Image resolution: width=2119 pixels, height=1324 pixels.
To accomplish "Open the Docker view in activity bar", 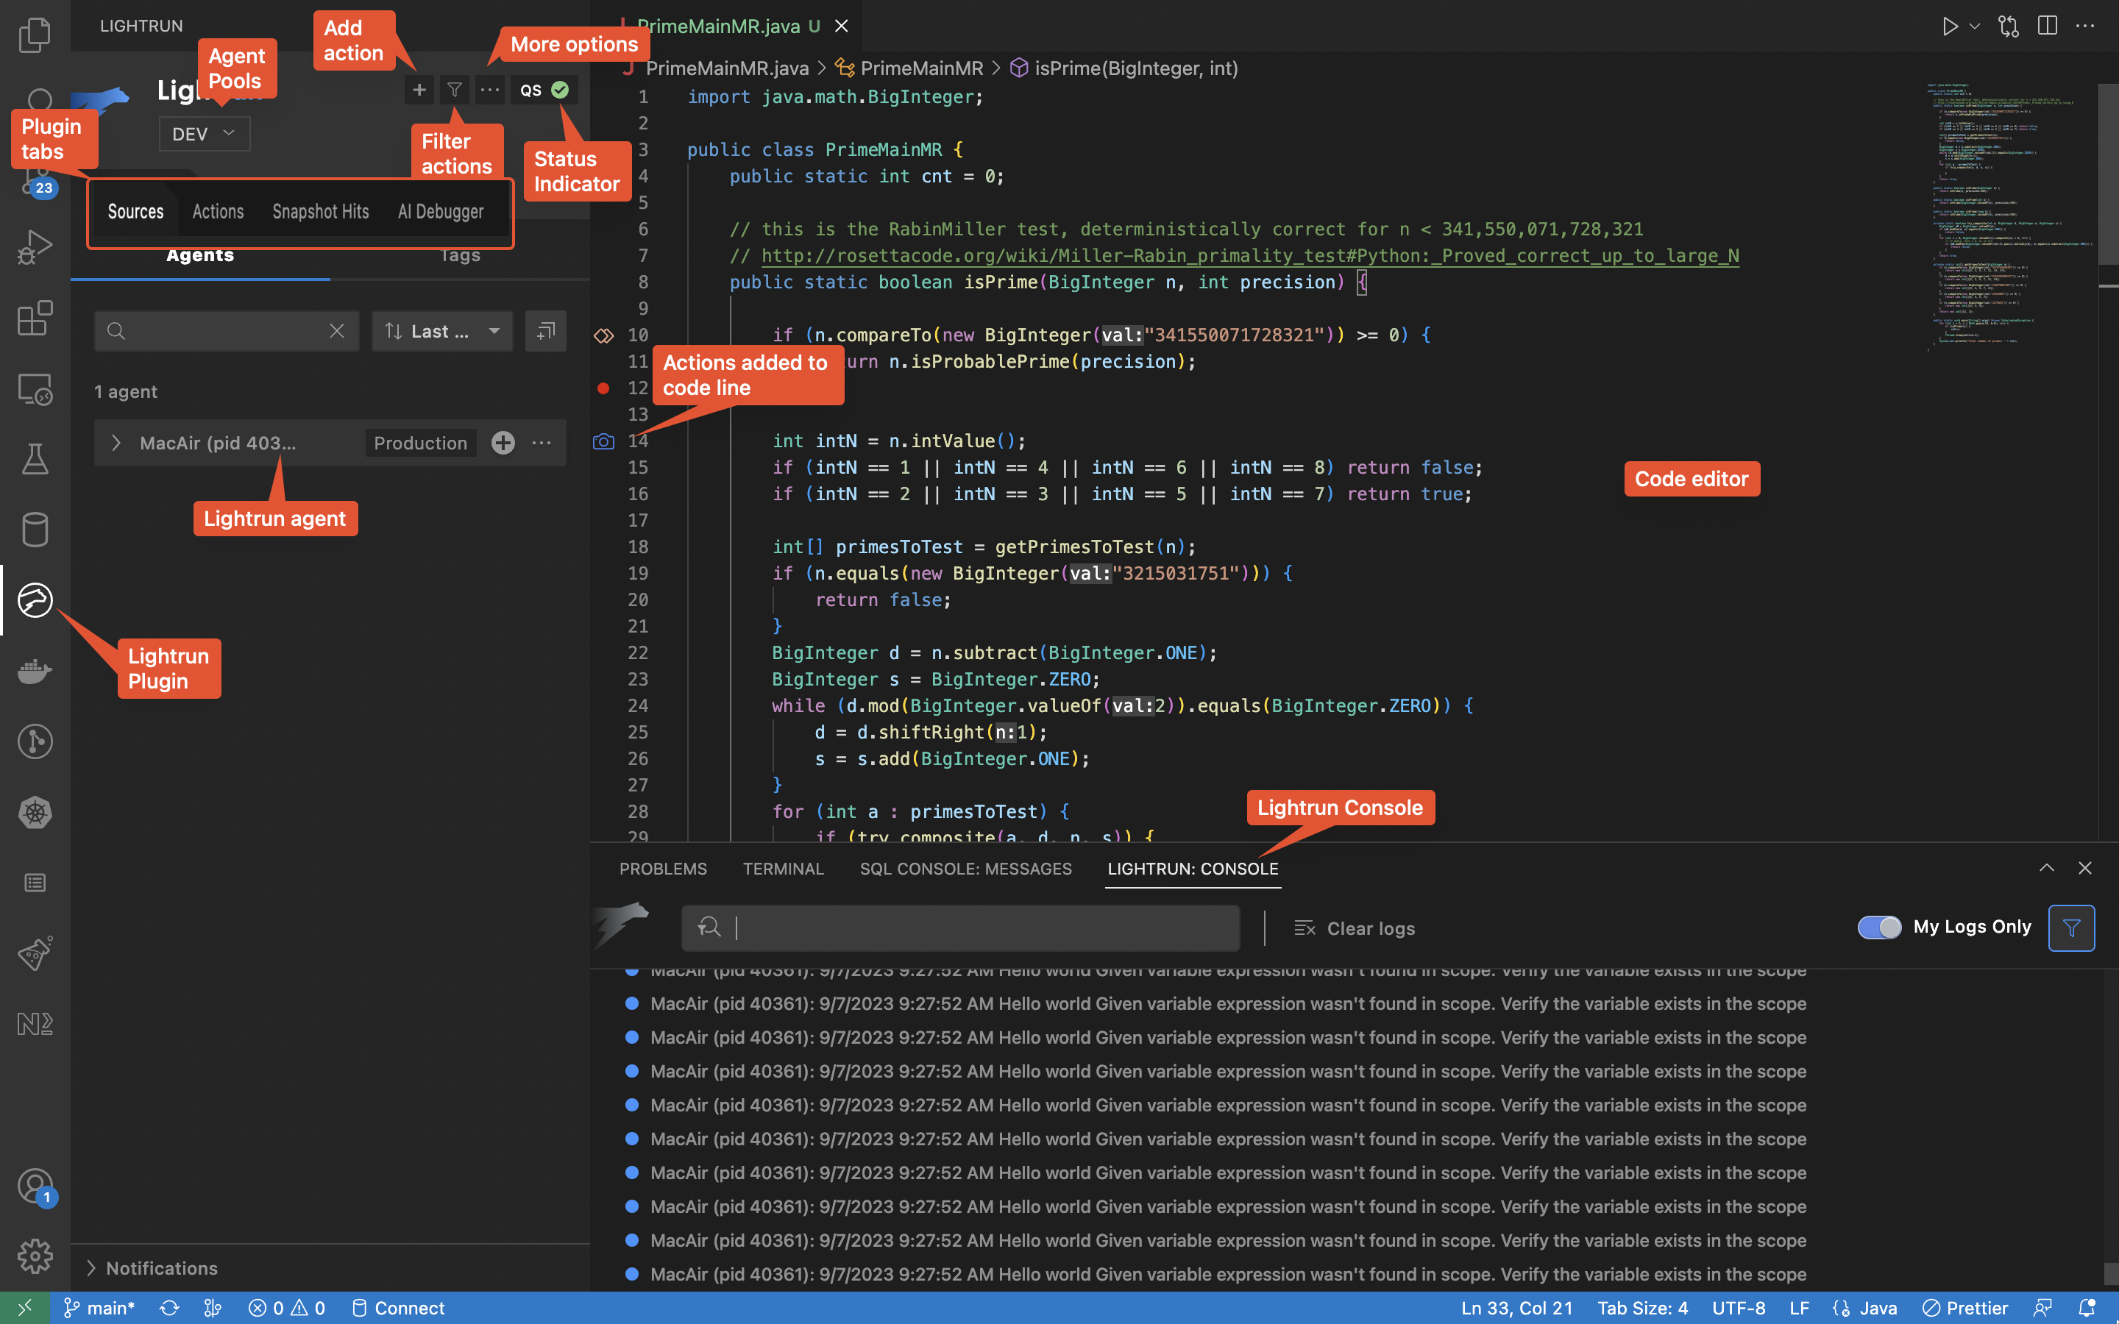I will click(35, 672).
